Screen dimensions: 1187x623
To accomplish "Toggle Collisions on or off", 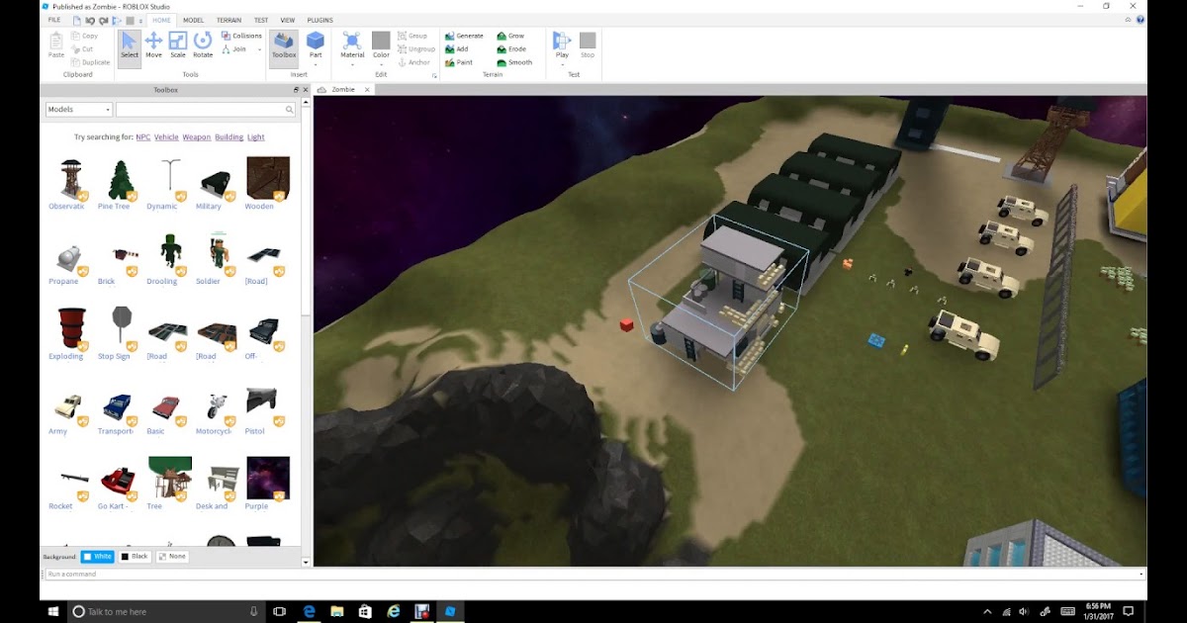I will click(x=240, y=36).
